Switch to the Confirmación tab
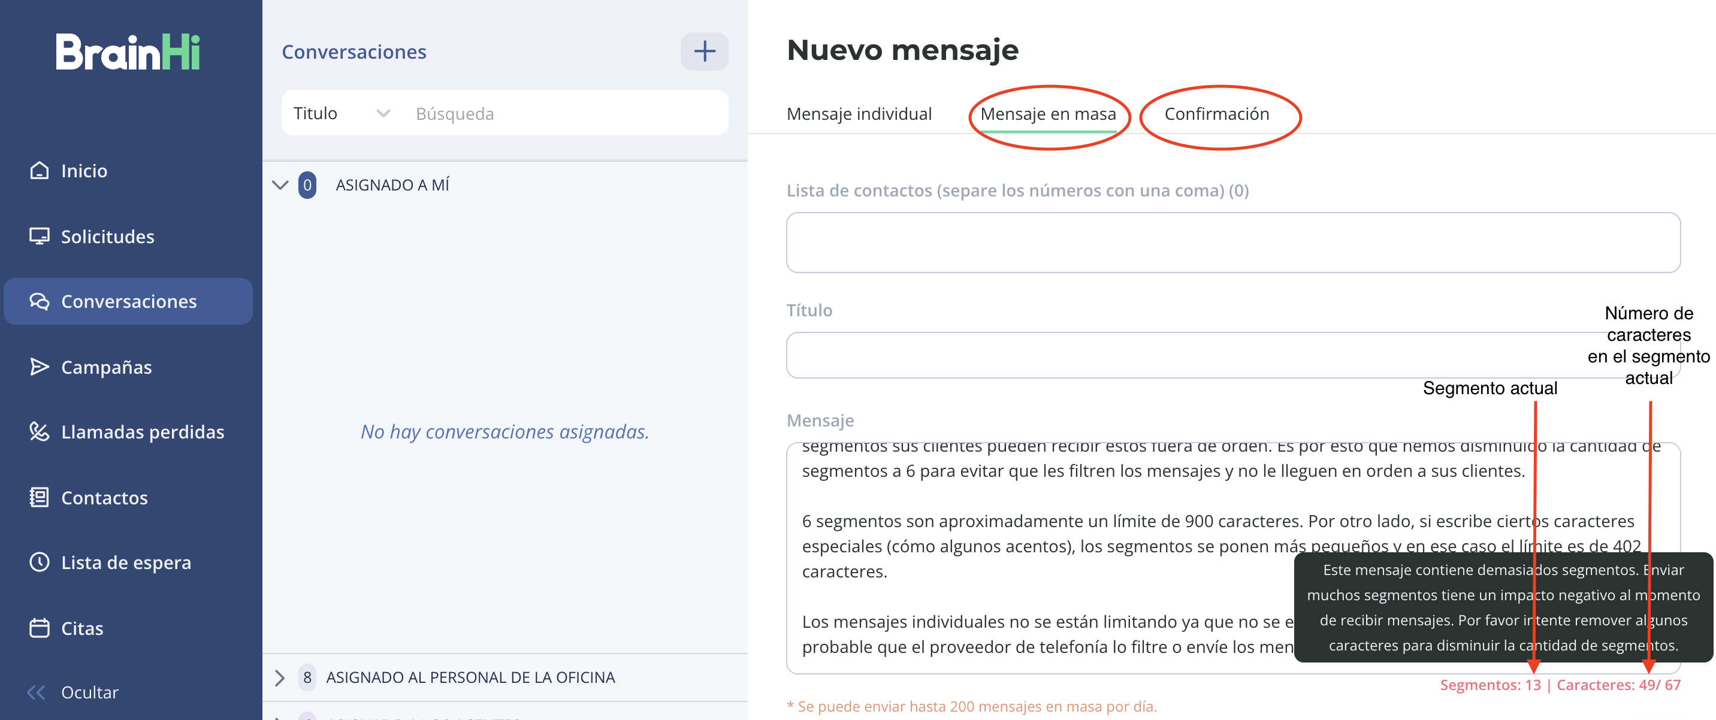Image resolution: width=1716 pixels, height=720 pixels. 1216,114
